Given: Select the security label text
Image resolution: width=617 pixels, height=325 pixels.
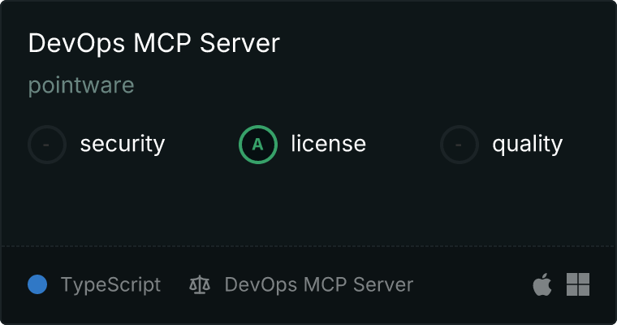Looking at the screenshot, I should click(x=122, y=145).
